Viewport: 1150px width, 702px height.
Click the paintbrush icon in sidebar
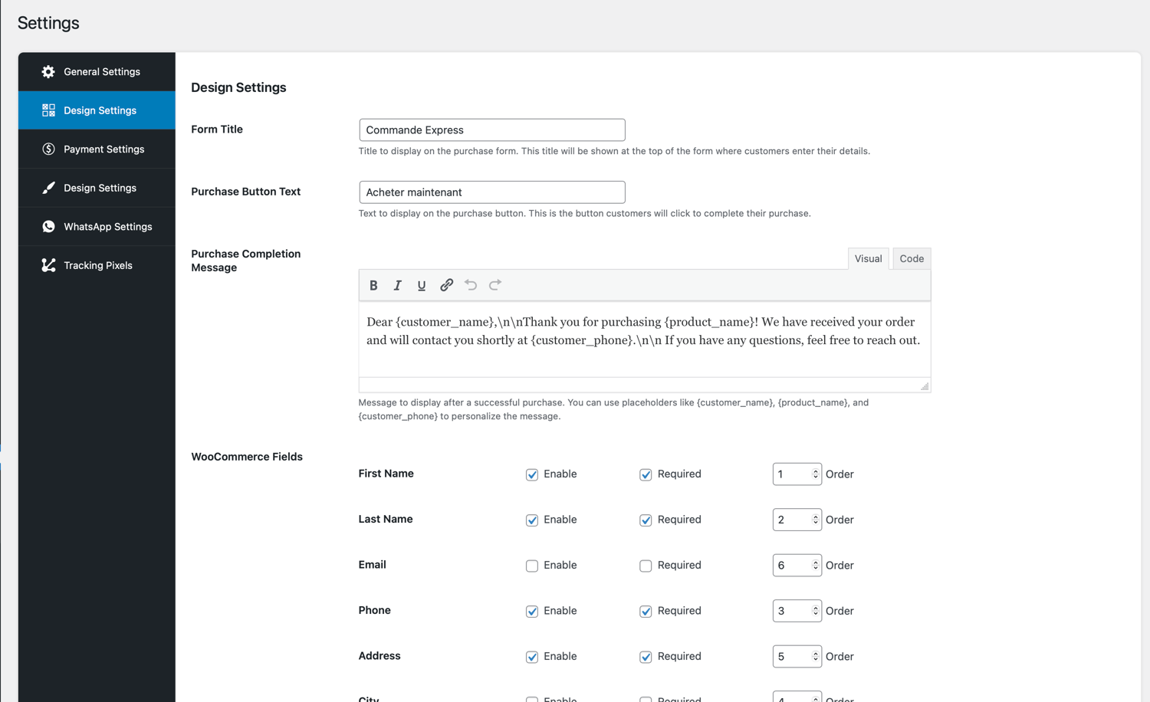[48, 188]
